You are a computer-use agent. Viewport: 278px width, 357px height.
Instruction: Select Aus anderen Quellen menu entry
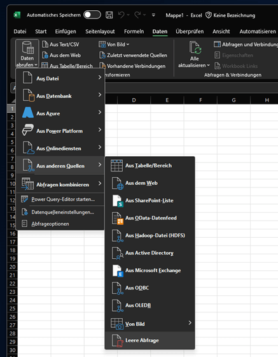[x=60, y=166]
